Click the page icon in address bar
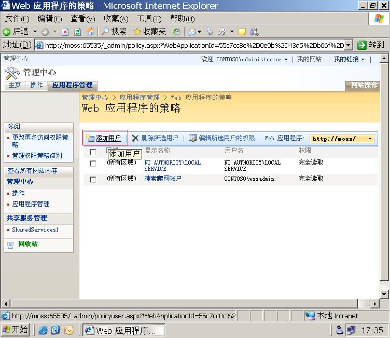 39,45
